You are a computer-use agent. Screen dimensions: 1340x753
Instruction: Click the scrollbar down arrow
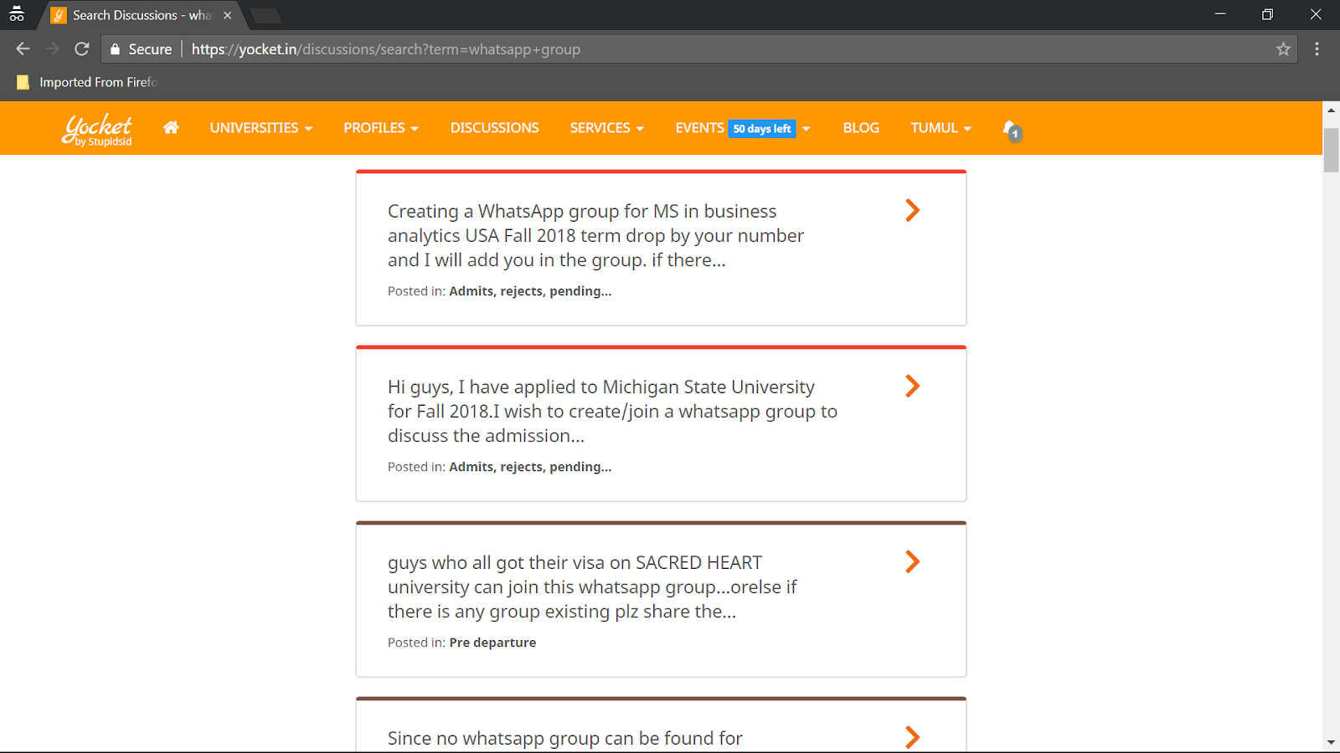[1331, 742]
